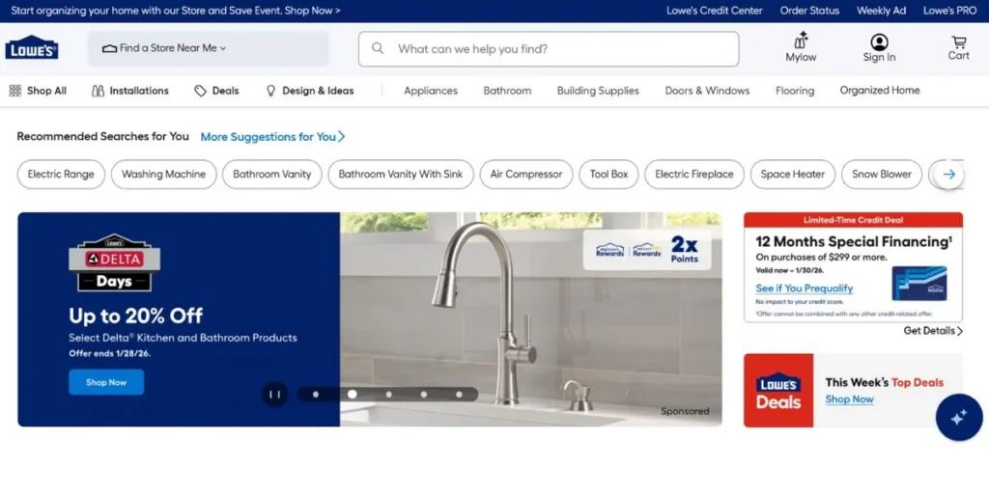989x494 pixels.
Task: Click the search input field
Action: pos(560,48)
